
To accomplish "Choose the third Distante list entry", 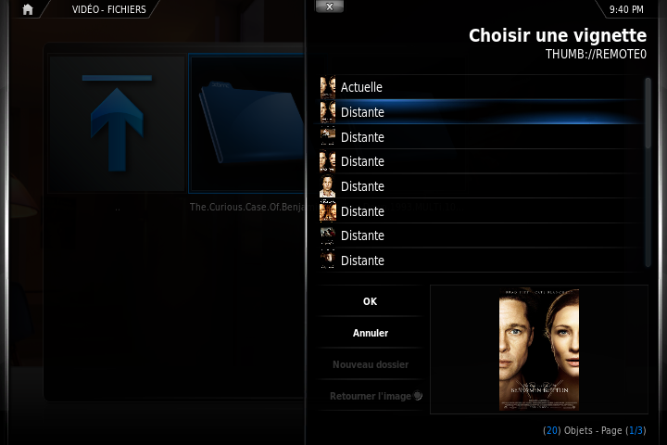I will point(481,161).
